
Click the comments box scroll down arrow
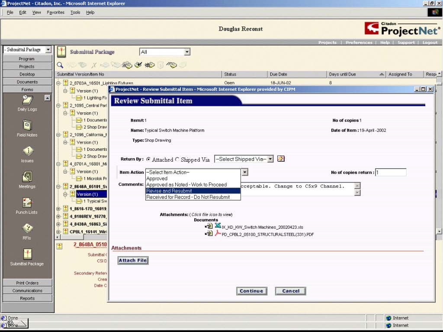coord(357,192)
